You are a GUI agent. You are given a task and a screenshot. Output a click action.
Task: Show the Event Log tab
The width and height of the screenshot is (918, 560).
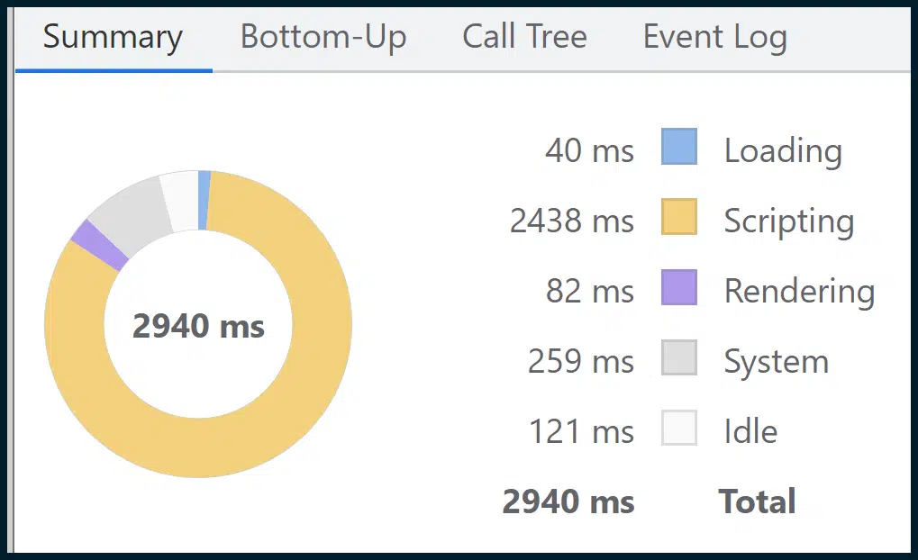714,38
